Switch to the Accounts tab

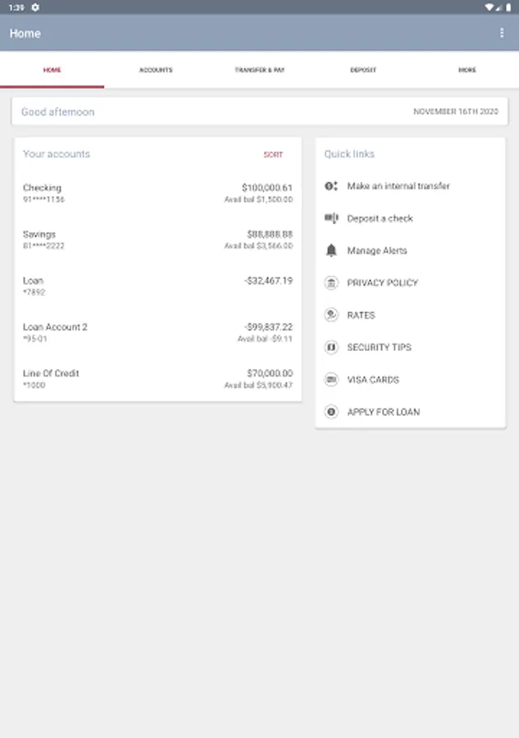point(156,70)
